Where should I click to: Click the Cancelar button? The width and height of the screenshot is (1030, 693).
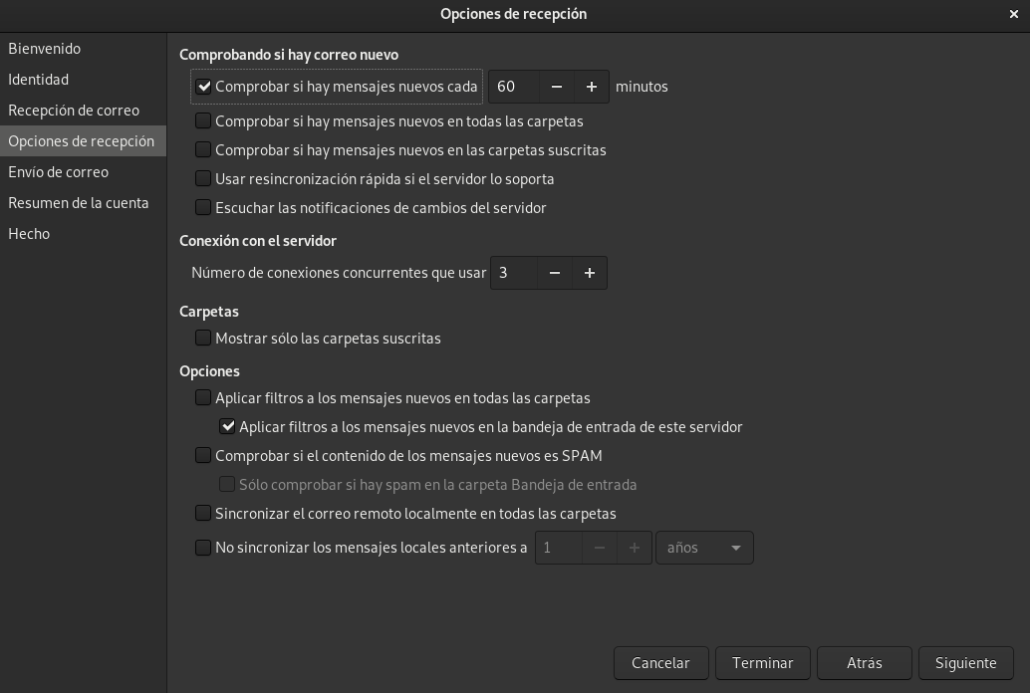click(x=660, y=663)
